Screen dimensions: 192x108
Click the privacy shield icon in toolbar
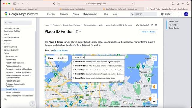54,4
